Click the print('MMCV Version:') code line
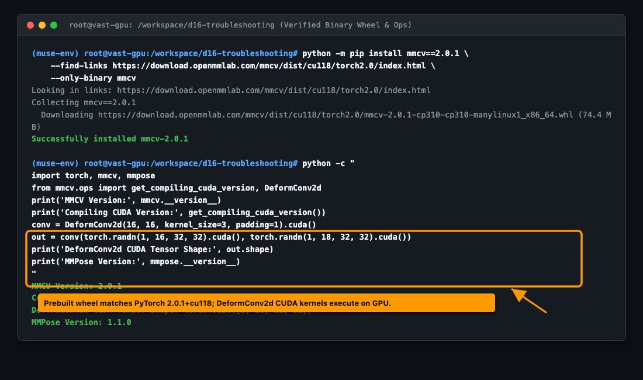 pos(126,200)
